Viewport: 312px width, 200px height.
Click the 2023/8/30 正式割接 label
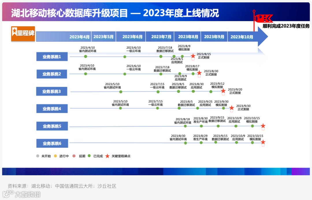pyautogui.click(x=211, y=73)
